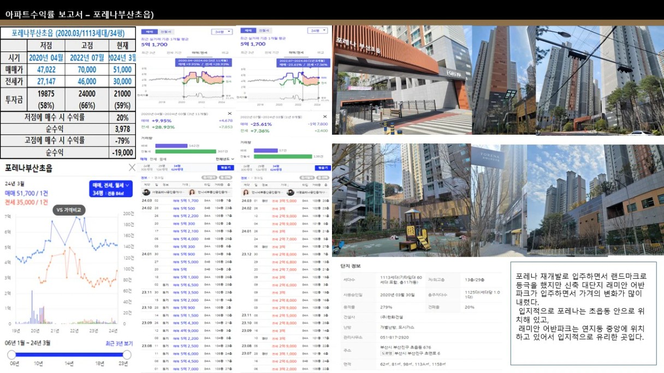Viewport: 664px width, 373px height.
Task: Sort the 매매 list by 가격 column
Action: (185, 185)
